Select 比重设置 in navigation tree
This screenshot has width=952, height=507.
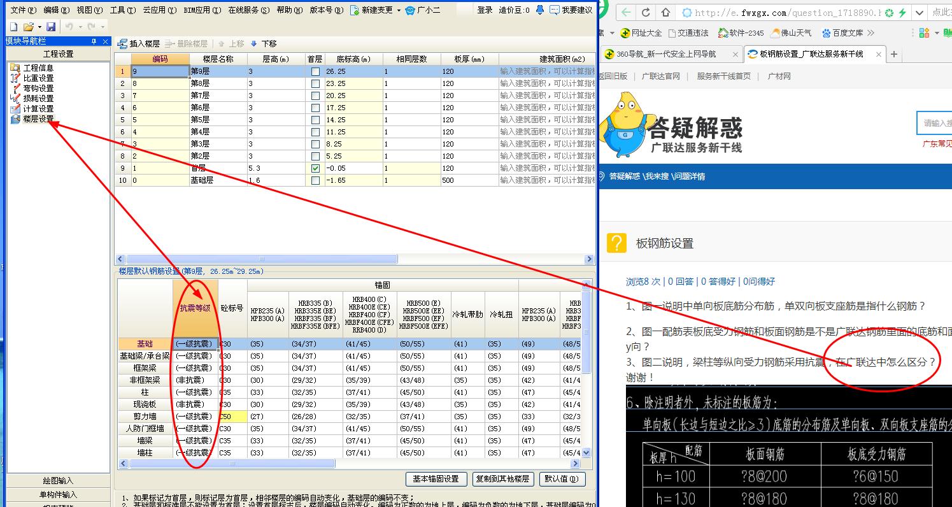(x=38, y=78)
